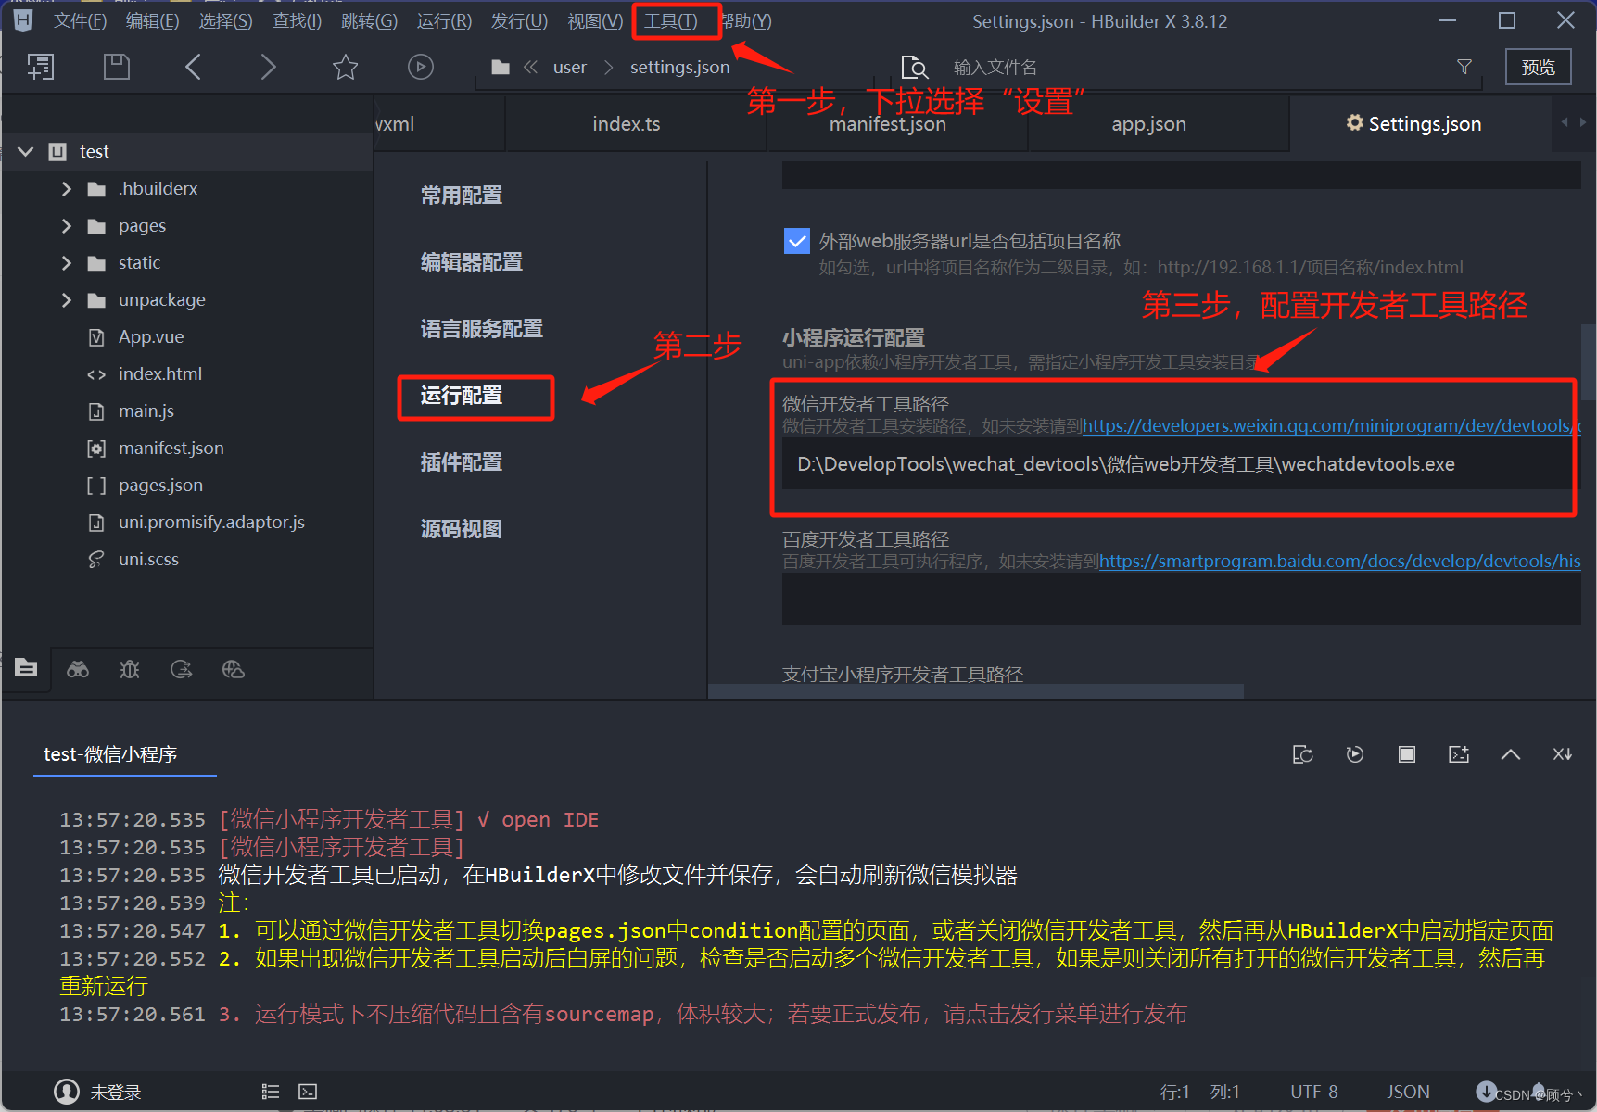1597x1112 pixels.
Task: Click the project manager icon in sidebar bottom
Action: 26,668
